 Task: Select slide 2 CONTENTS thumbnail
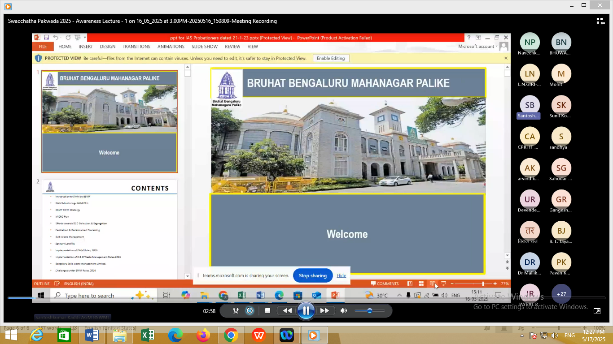coord(109,229)
